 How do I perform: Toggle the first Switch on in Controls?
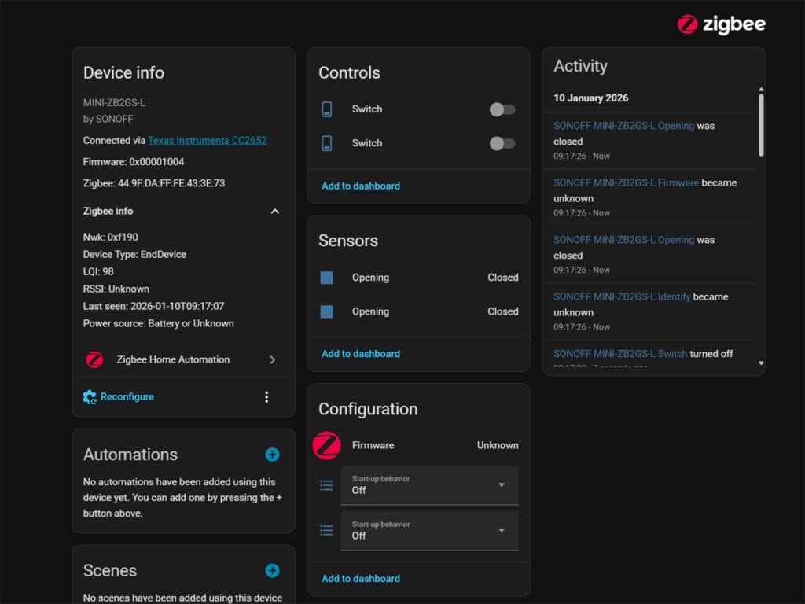502,109
